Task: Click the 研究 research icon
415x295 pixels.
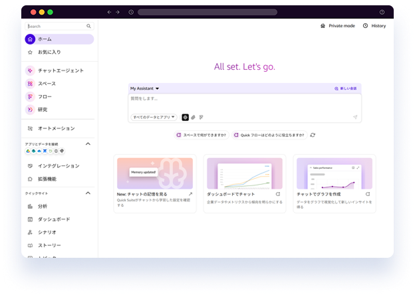Action: pos(30,110)
